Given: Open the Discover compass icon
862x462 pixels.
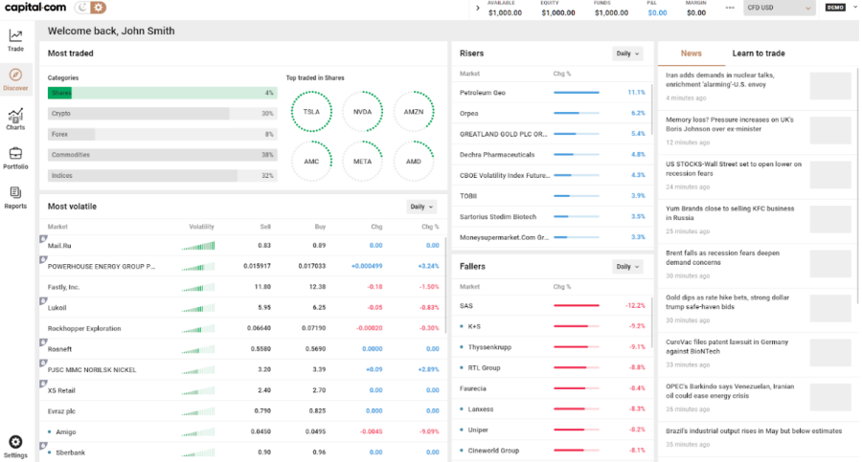Looking at the screenshot, I should click(x=15, y=75).
